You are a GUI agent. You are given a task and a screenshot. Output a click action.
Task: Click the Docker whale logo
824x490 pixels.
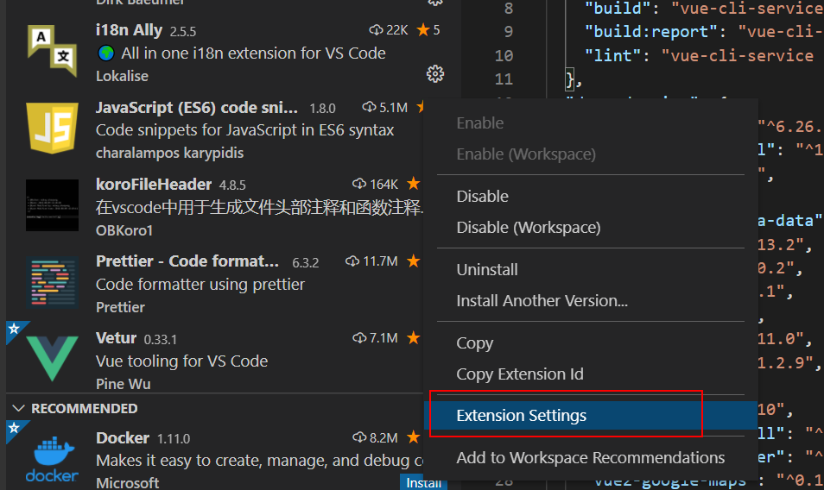(52, 459)
